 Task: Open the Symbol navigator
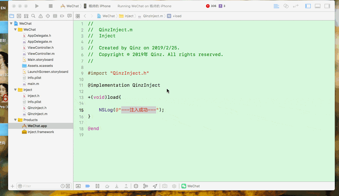pos(26,16)
